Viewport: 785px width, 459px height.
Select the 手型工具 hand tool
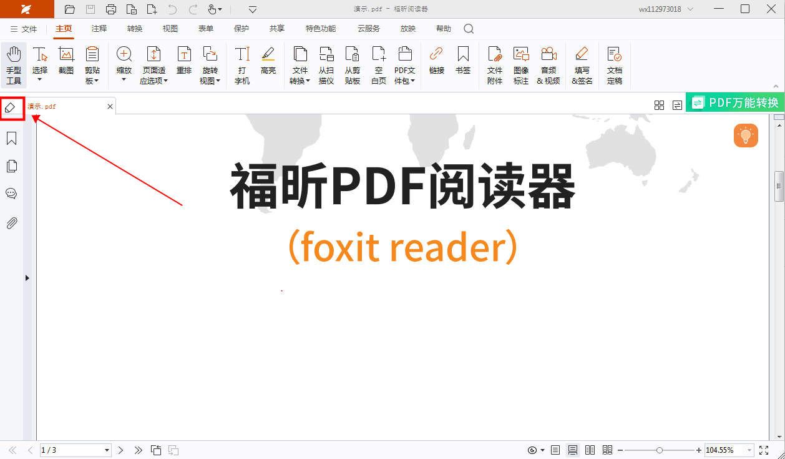[x=14, y=65]
